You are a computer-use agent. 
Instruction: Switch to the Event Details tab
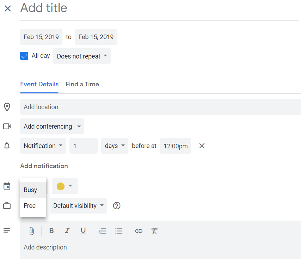39,84
